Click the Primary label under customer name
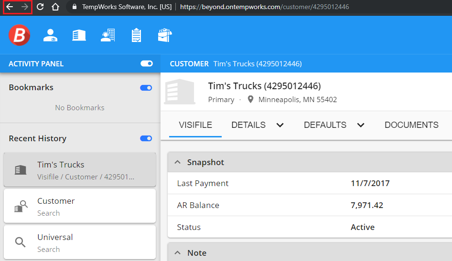The height and width of the screenshot is (261, 452). [221, 100]
